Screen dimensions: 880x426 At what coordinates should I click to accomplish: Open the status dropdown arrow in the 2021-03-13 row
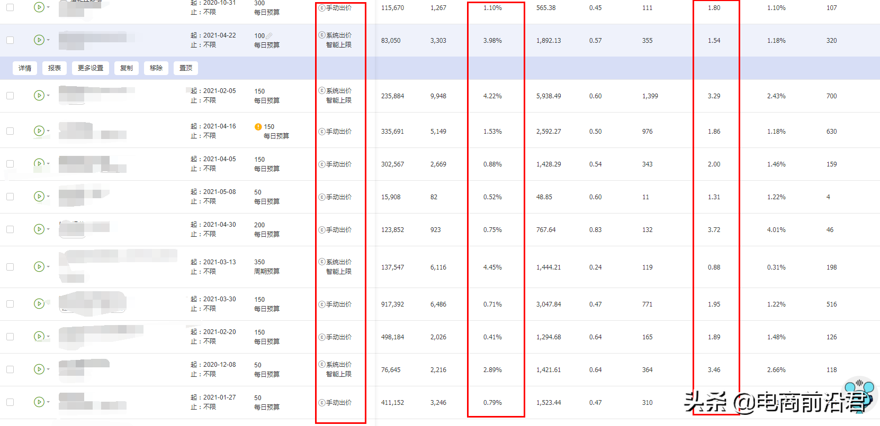(48, 267)
